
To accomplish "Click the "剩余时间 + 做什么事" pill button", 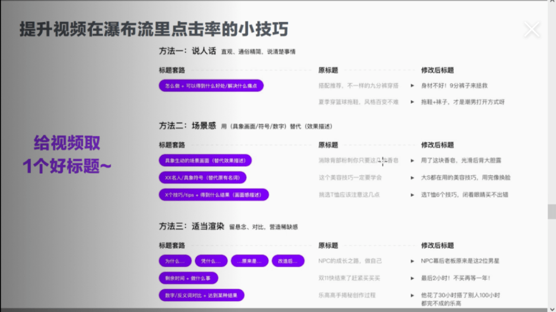I will coord(188,278).
